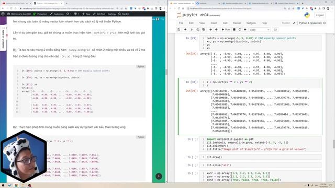Image resolution: width=335 pixels, height=188 pixels.
Task: Open the Jupyter Widgets menu
Action: tap(251, 23)
